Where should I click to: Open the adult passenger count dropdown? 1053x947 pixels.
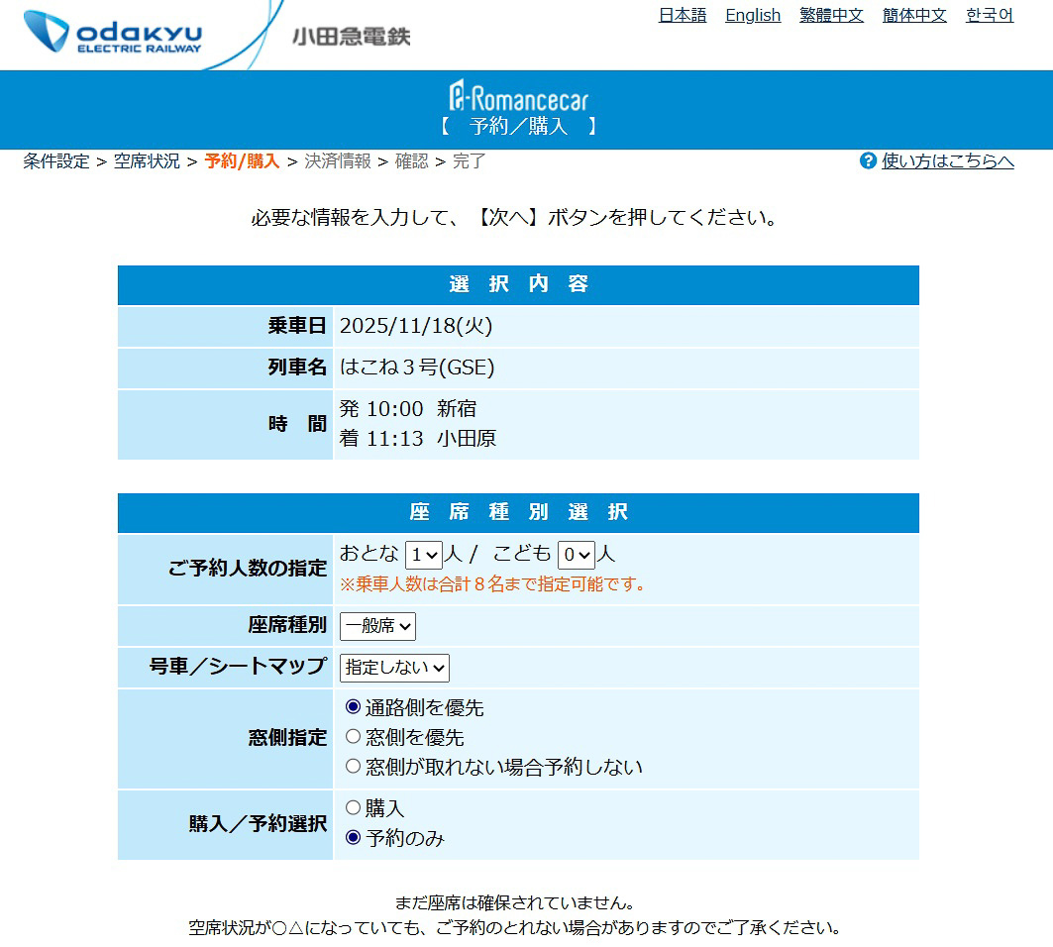click(x=422, y=555)
